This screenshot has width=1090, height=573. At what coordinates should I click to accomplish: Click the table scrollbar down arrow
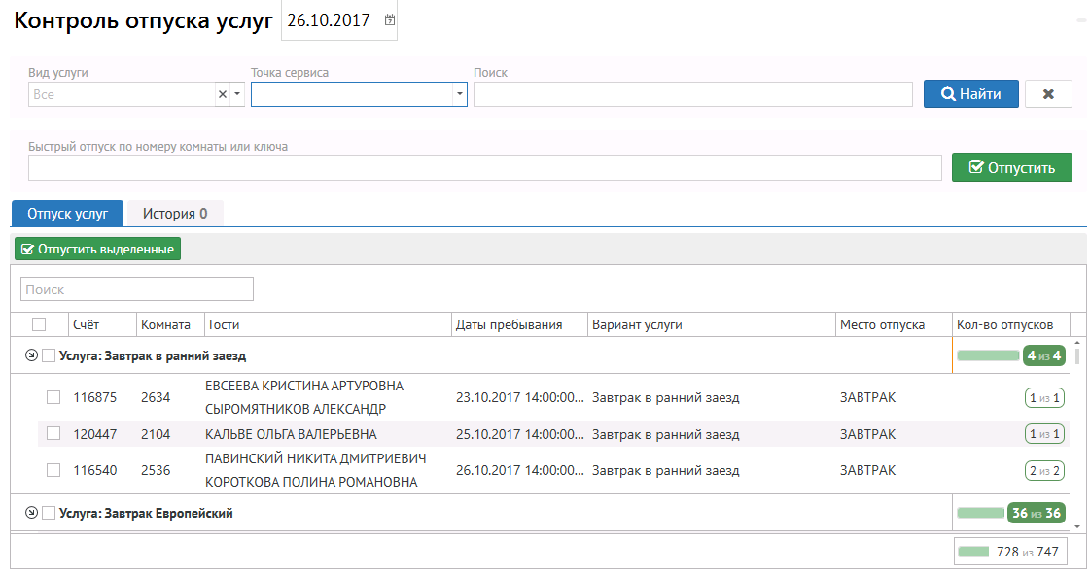point(1077,526)
